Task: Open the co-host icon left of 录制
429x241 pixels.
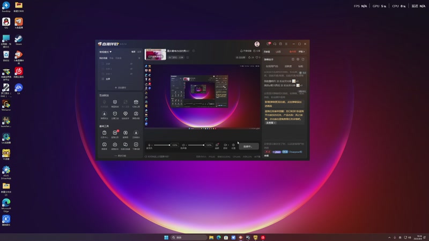Action: [217, 146]
